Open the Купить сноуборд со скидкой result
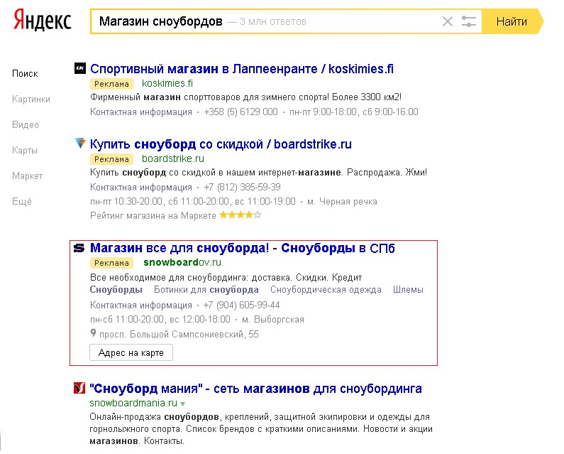 [221, 144]
